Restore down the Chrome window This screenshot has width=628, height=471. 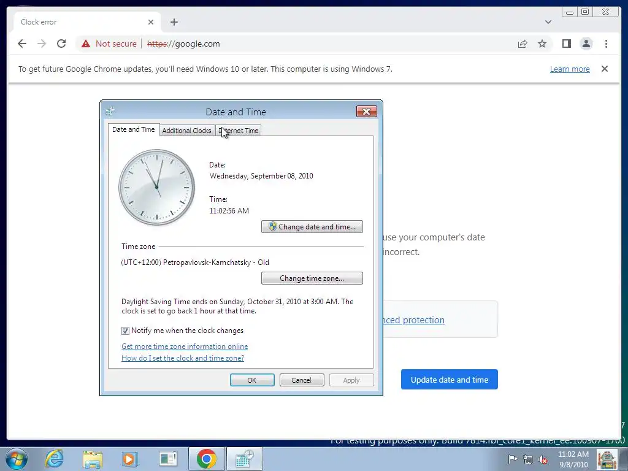pos(585,12)
